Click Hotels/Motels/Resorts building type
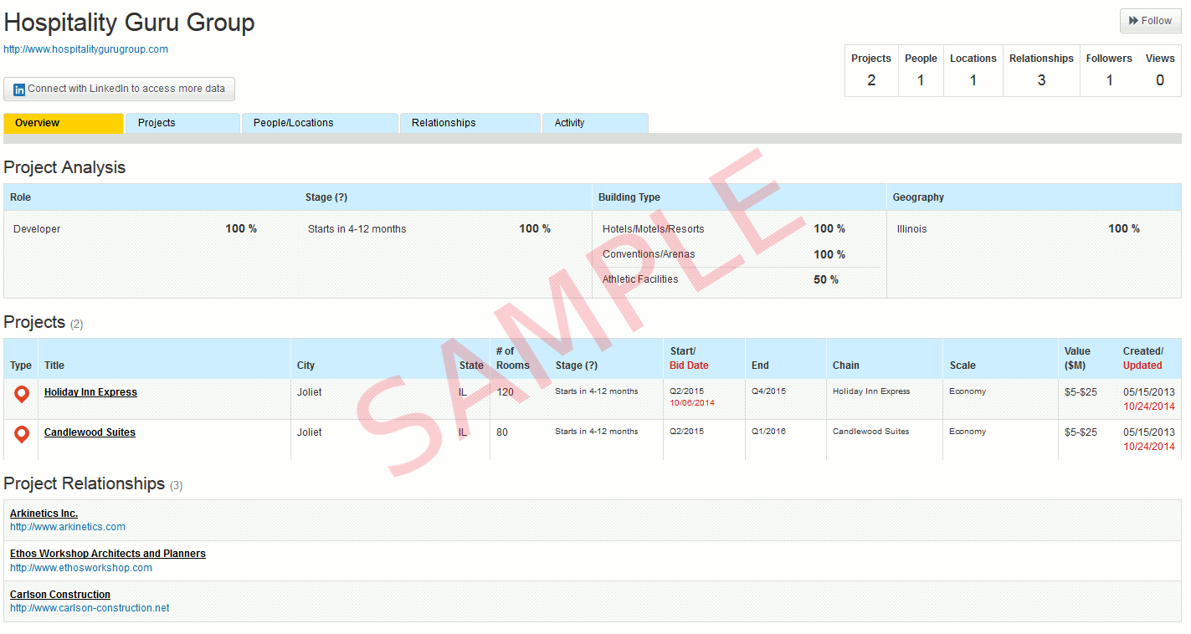Viewport: 1191px width, 634px height. coord(654,229)
